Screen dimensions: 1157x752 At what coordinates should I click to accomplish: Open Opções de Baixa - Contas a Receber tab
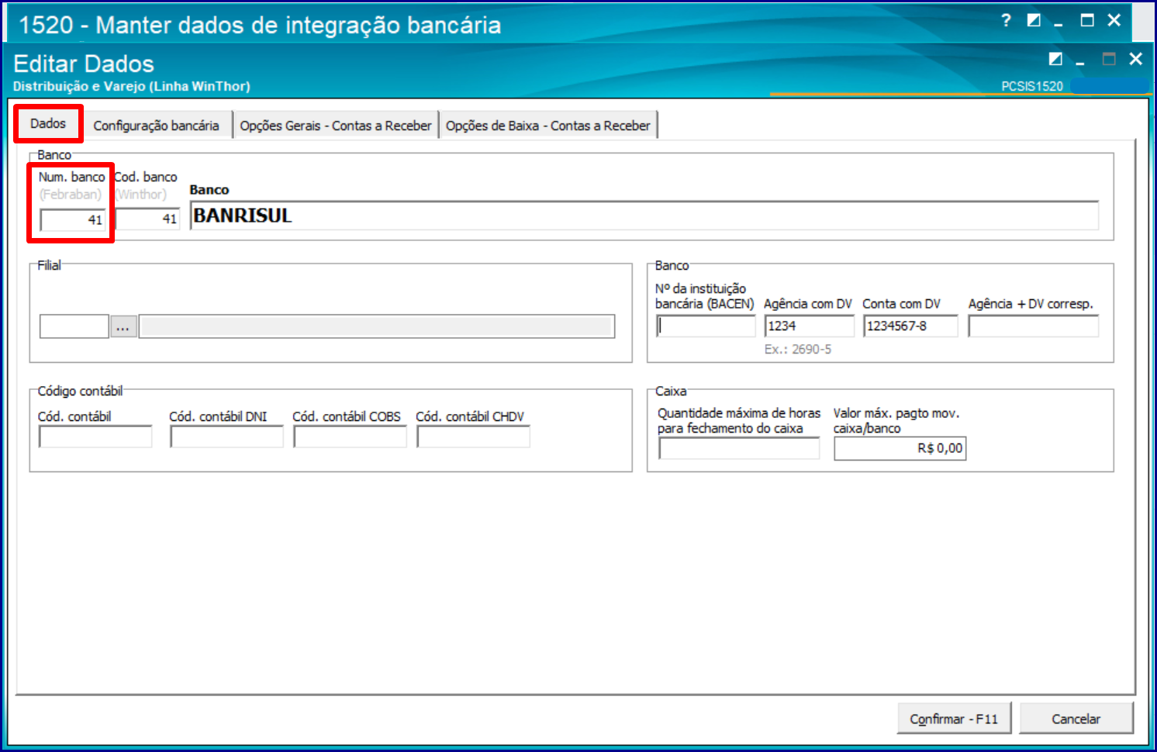(548, 126)
